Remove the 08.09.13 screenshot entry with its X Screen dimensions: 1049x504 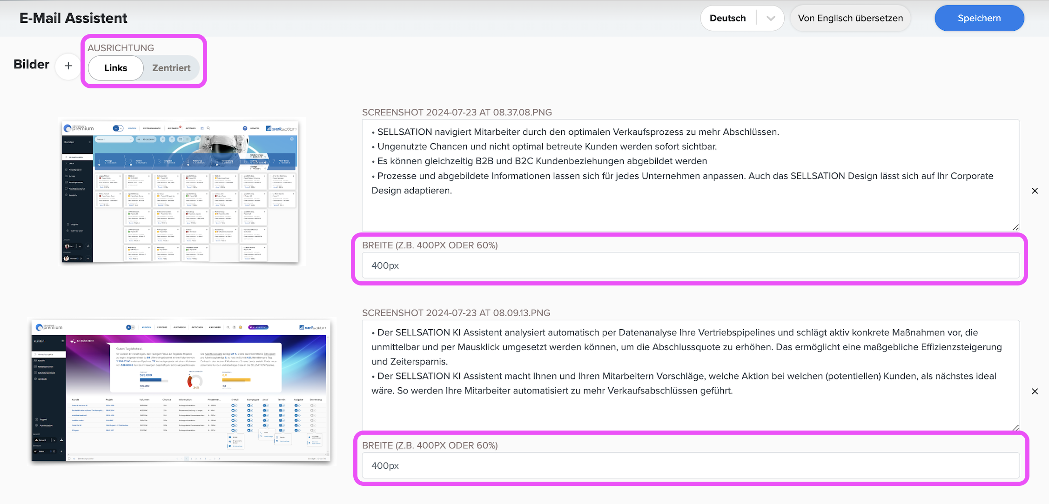point(1035,391)
